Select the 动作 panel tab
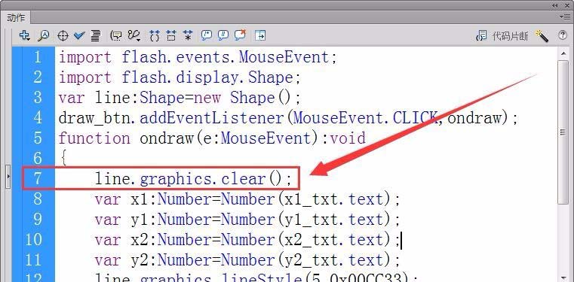574x282 pixels. pos(16,17)
